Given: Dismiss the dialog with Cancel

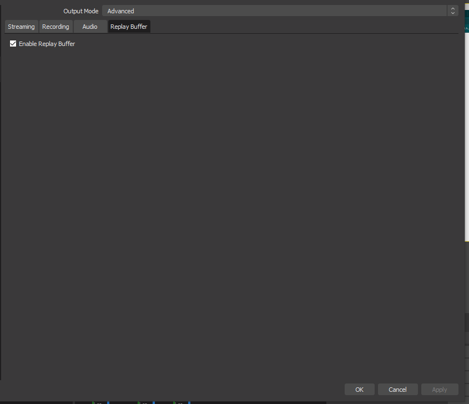Looking at the screenshot, I should [397, 389].
